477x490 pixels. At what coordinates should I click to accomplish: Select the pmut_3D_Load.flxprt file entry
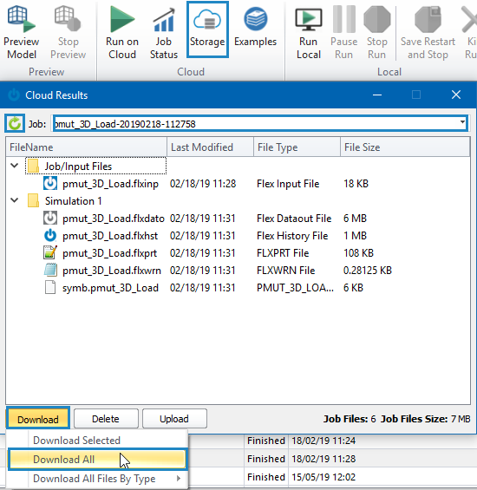tap(109, 253)
